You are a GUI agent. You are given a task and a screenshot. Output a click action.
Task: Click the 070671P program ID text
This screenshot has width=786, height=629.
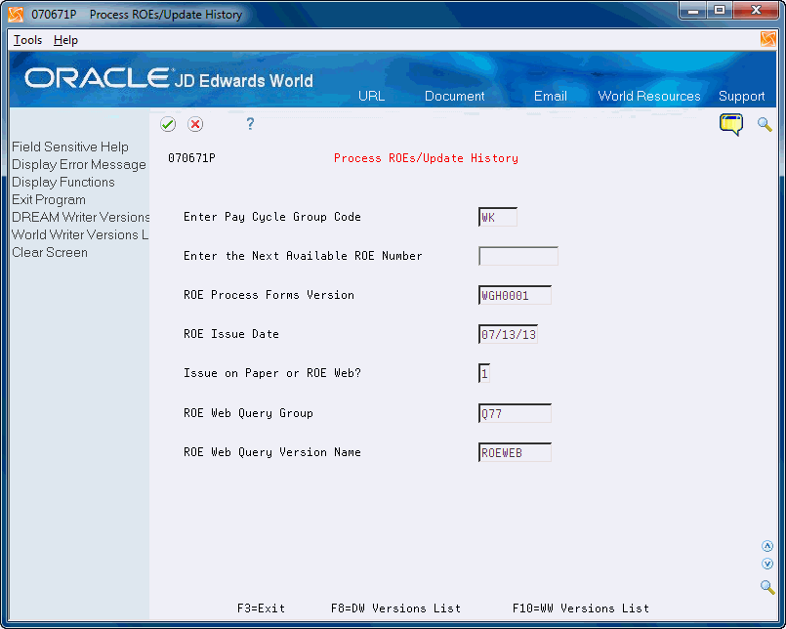(x=191, y=158)
